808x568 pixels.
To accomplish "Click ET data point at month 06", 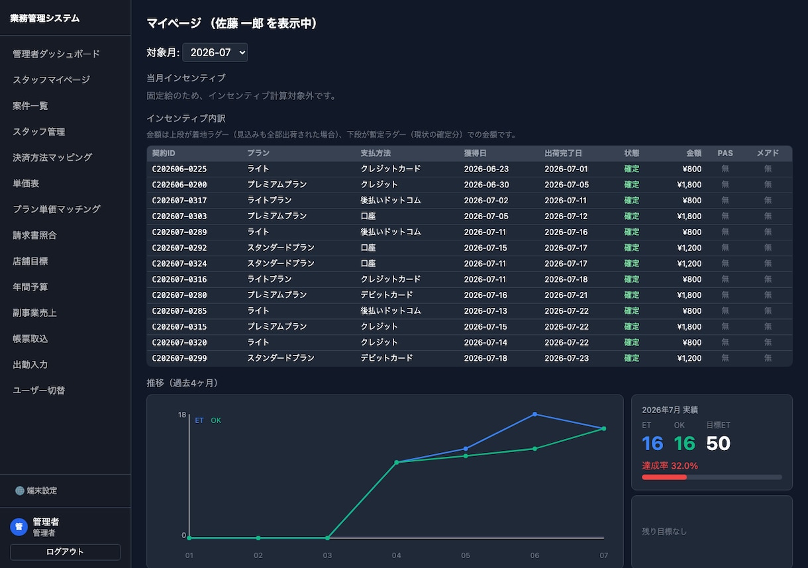I will pyautogui.click(x=534, y=414).
